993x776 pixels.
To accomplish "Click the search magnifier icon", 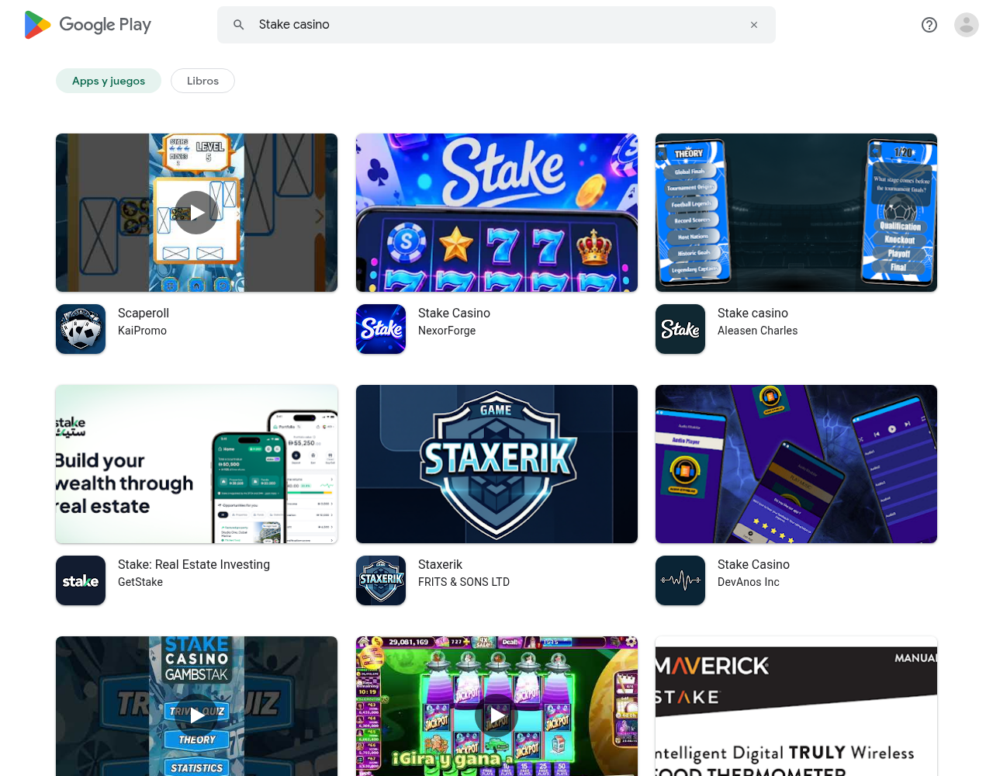I will click(239, 25).
